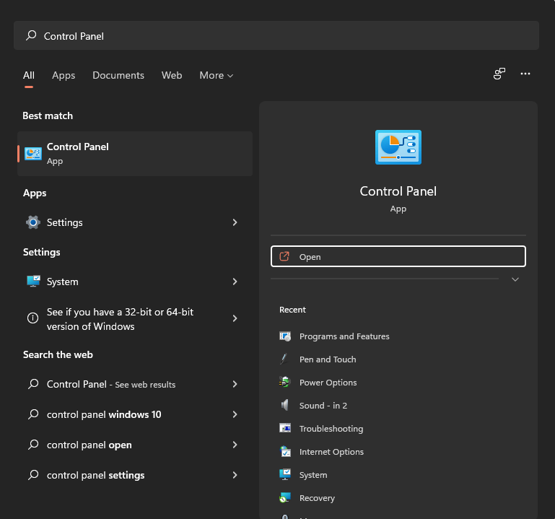Switch to the All tab
This screenshot has height=519, width=555.
[x=29, y=75]
